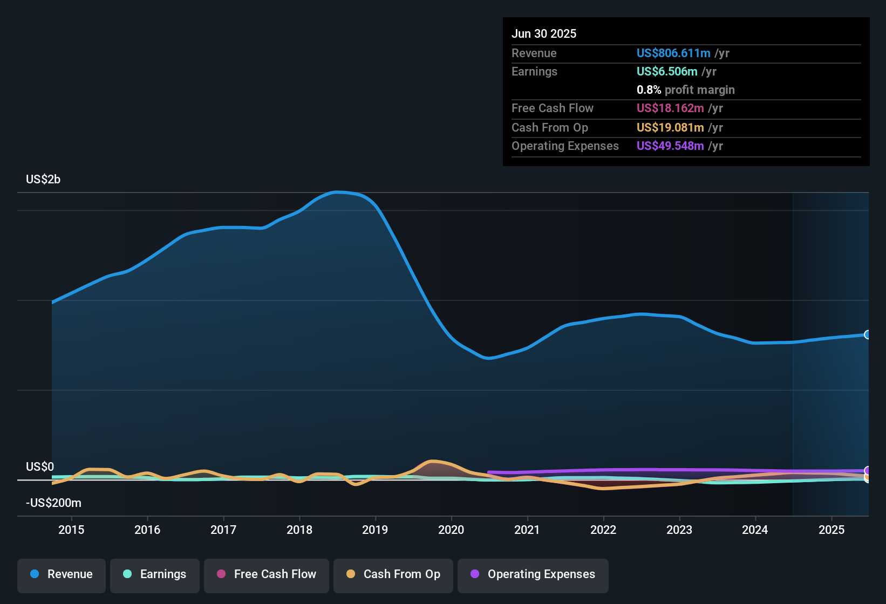Click the US$806.611m revenue value
The height and width of the screenshot is (604, 886).
[x=673, y=53]
